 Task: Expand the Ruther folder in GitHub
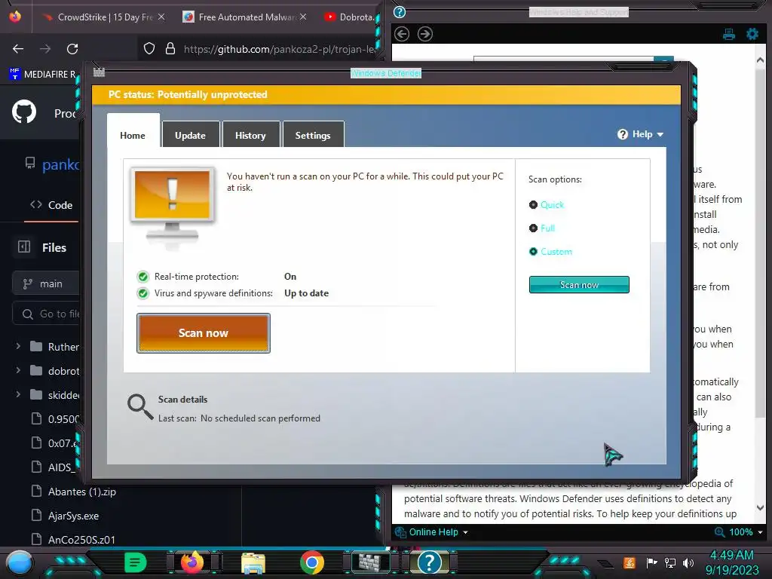(x=18, y=346)
